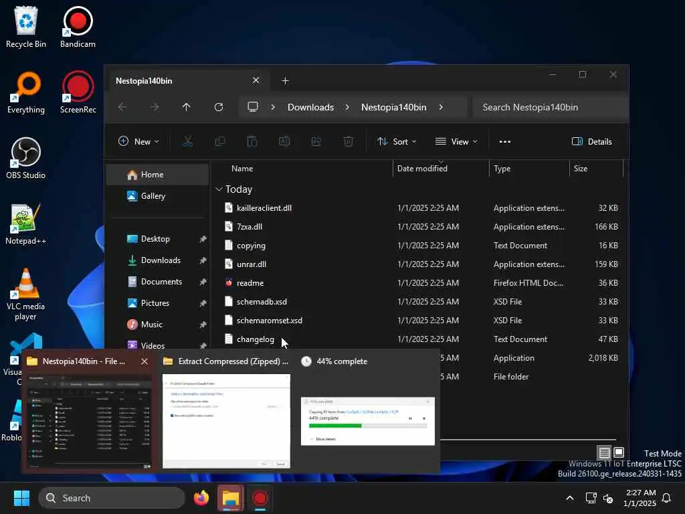Image resolution: width=685 pixels, height=514 pixels.
Task: Open the See more ellipsis menu
Action: 505,142
